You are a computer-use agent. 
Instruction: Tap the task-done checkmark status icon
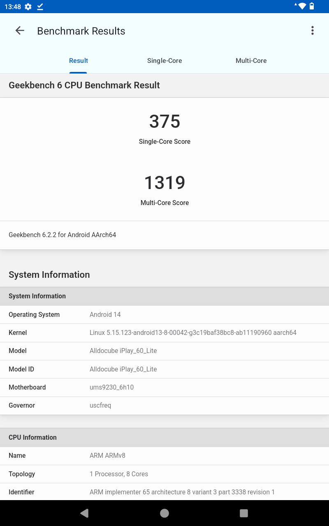[x=40, y=7]
